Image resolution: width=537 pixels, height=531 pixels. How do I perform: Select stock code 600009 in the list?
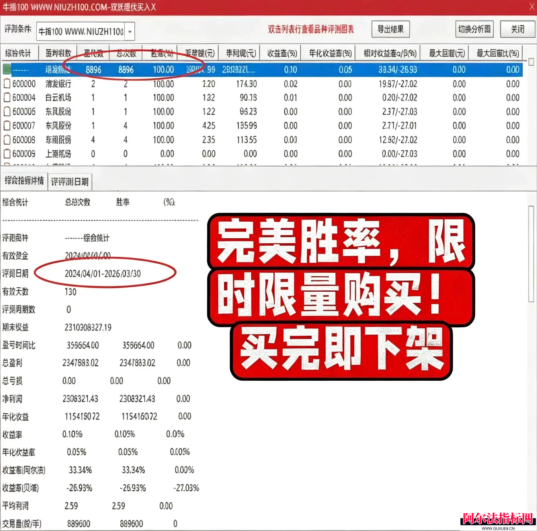tap(24, 154)
